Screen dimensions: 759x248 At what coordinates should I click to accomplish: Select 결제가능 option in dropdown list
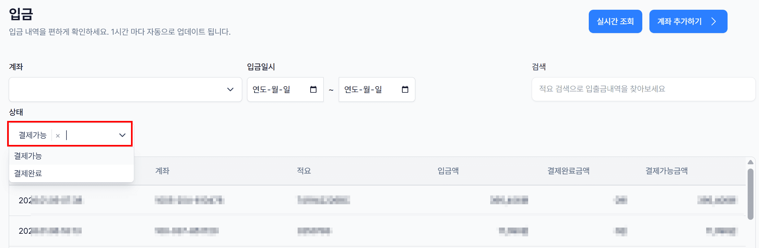71,156
